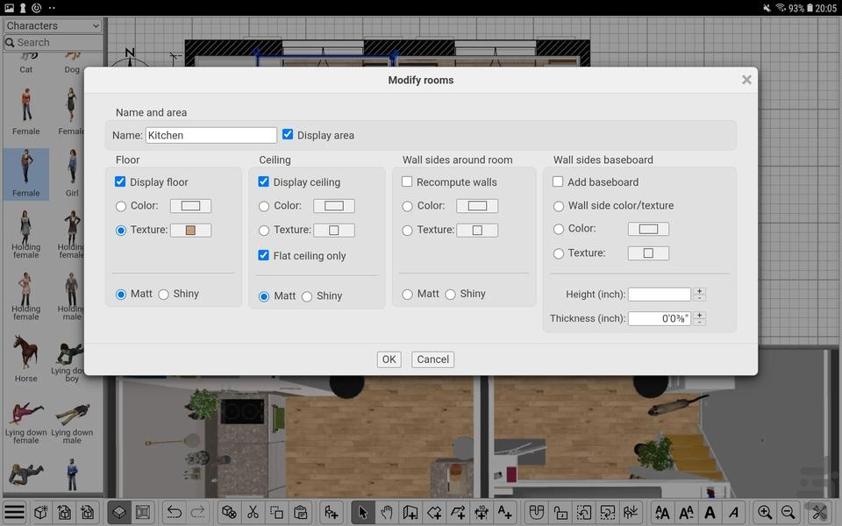Uncheck the Display area checkbox
Image resolution: width=842 pixels, height=526 pixels.
coord(288,135)
